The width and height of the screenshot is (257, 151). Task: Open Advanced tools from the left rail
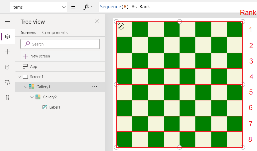[7, 98]
